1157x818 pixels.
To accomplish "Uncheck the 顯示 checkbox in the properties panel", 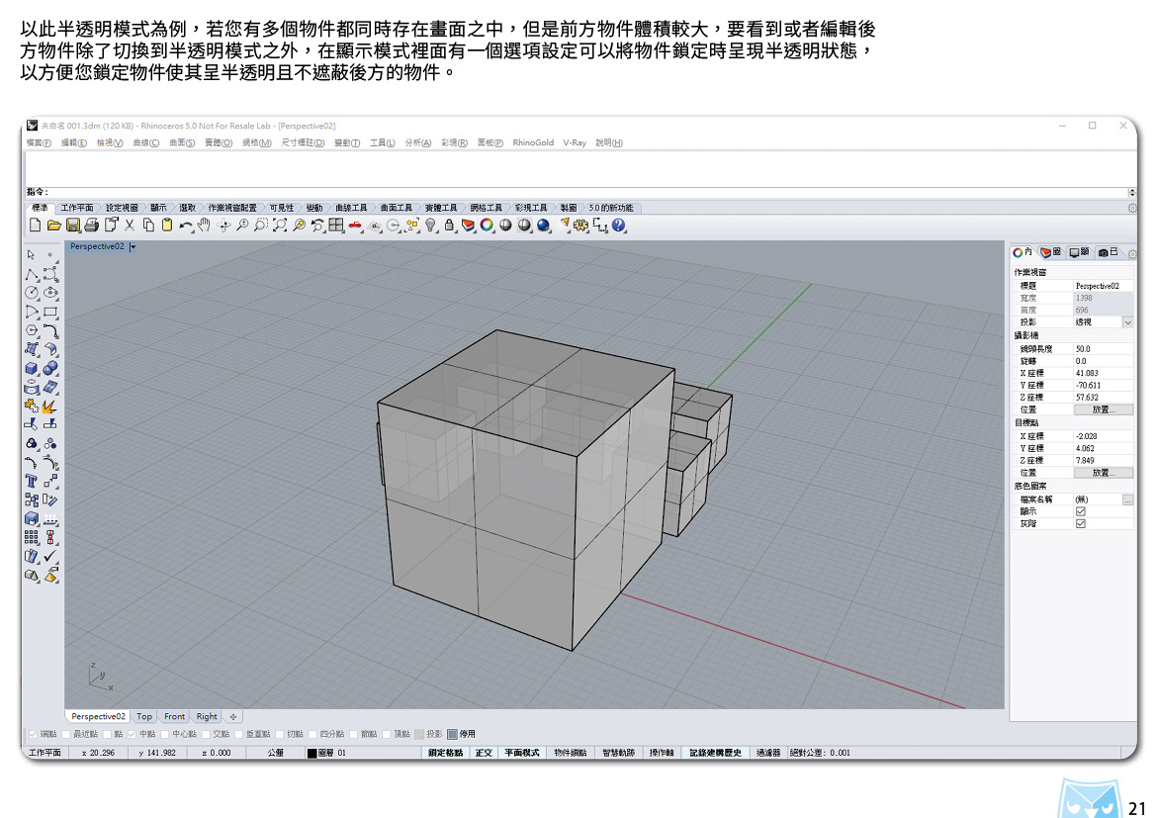I will pyautogui.click(x=1081, y=511).
